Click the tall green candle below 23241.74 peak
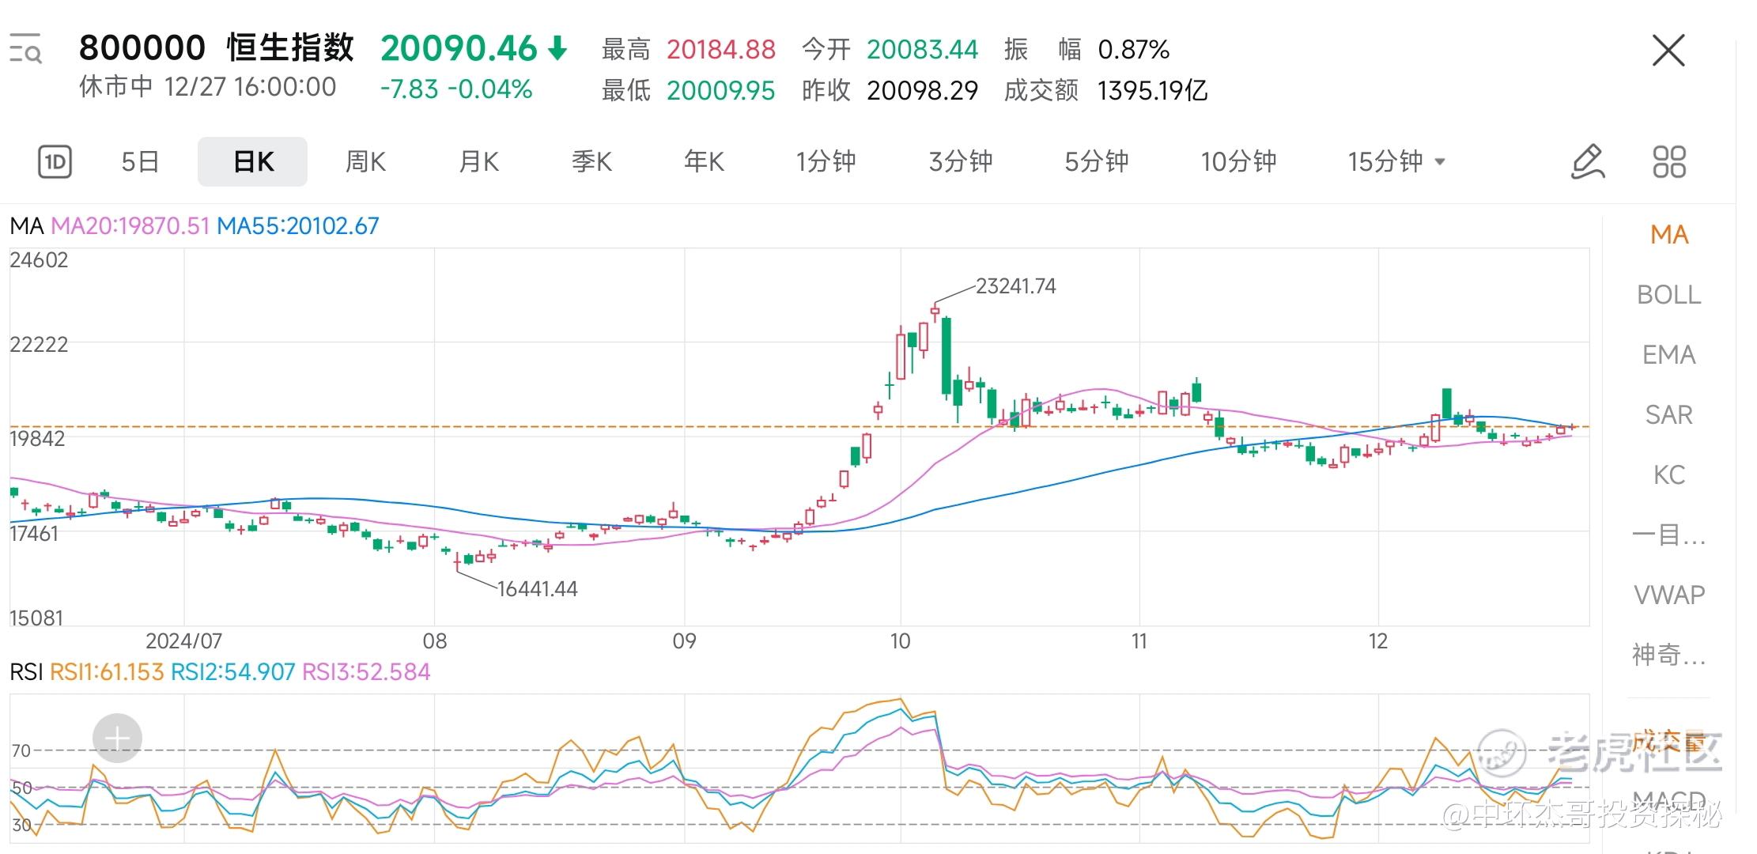The width and height of the screenshot is (1757, 854). [946, 356]
